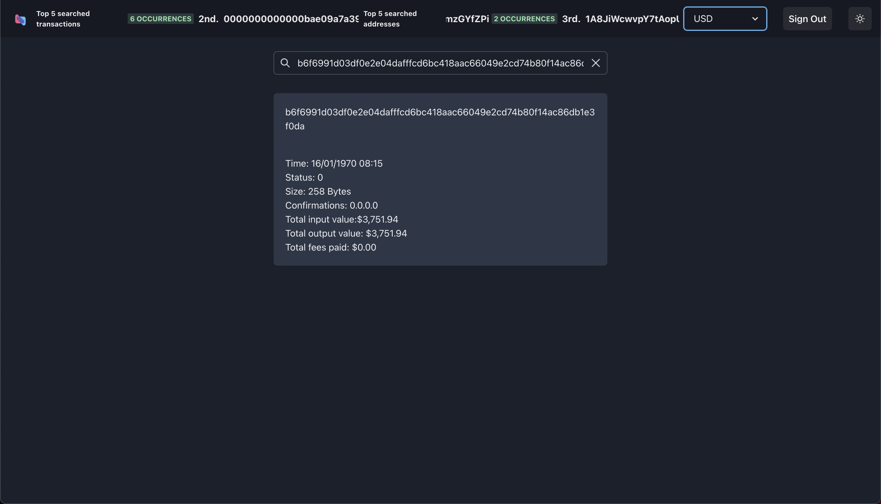Screen dimensions: 881x504
Task: Click Top 5 searched addresses label
Action: (x=390, y=19)
